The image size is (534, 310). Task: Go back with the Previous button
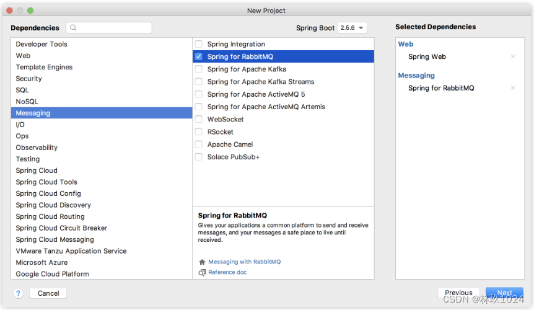[458, 293]
